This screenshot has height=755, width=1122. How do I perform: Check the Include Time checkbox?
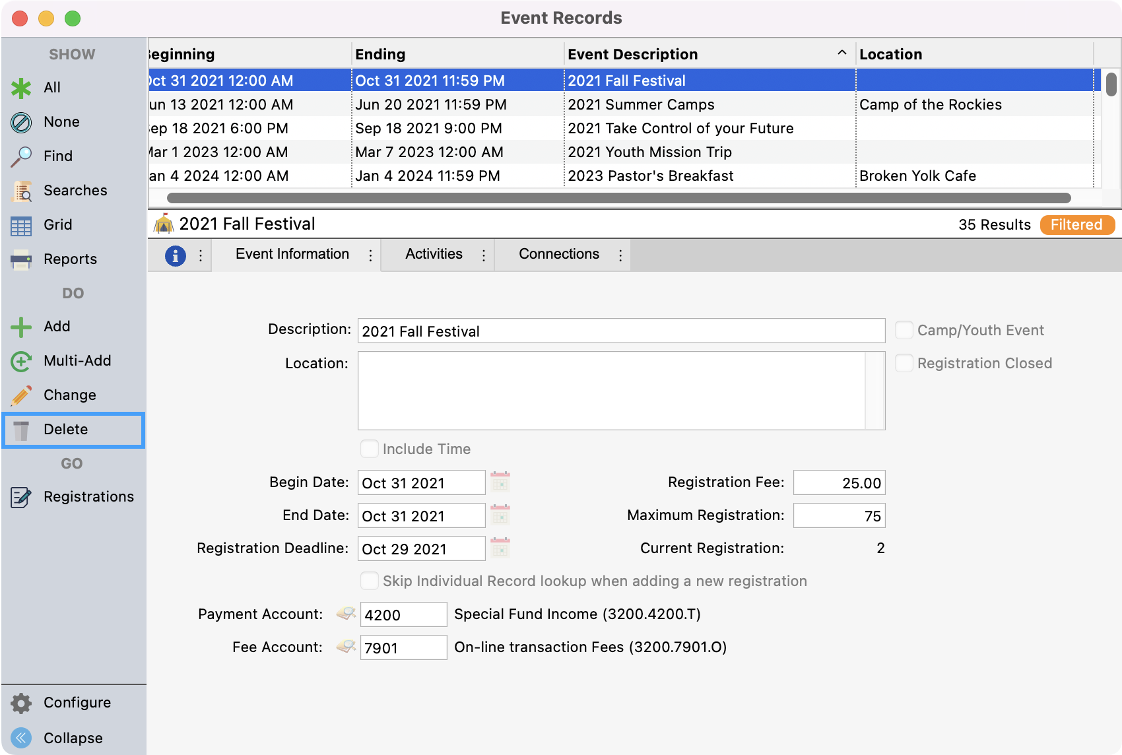pos(370,449)
